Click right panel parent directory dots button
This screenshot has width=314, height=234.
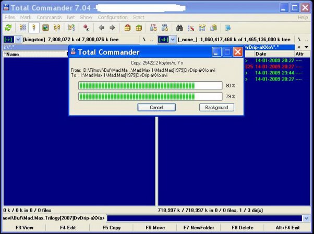pyautogui.click(x=307, y=40)
